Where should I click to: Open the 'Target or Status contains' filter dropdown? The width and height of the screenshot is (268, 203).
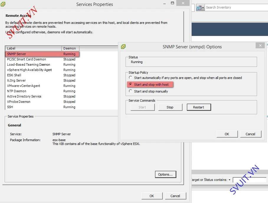229,180
